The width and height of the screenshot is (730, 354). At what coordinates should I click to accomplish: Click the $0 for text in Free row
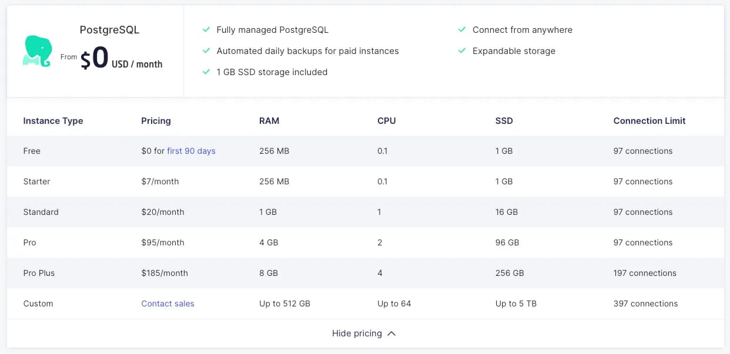tap(153, 151)
